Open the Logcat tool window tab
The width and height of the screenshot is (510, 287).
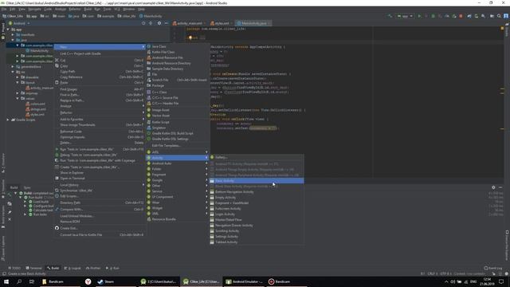73,268
